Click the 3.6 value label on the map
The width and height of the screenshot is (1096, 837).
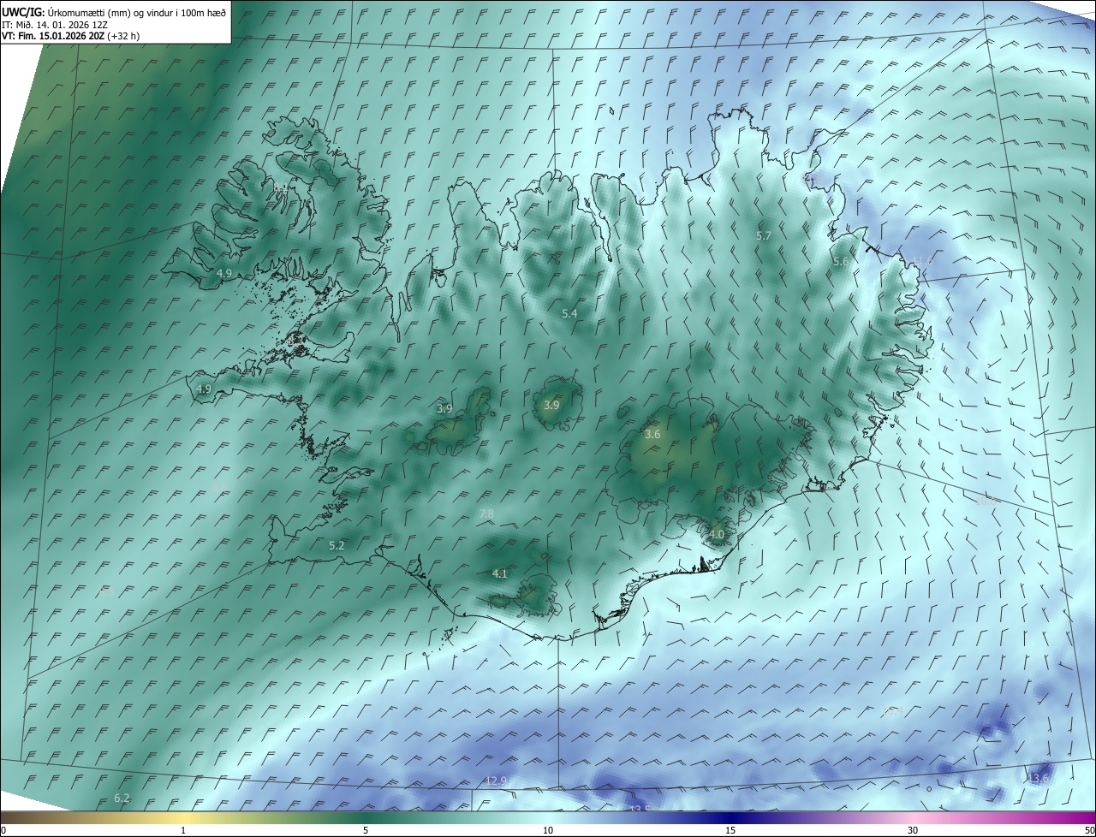pos(652,435)
